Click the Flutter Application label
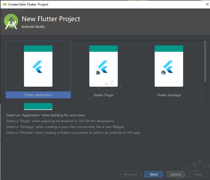Image resolution: width=210 pixels, height=180 pixels. 38,95
